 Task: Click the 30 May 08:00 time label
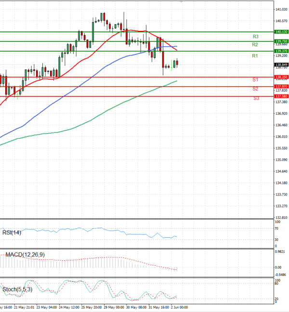[x=136, y=308]
